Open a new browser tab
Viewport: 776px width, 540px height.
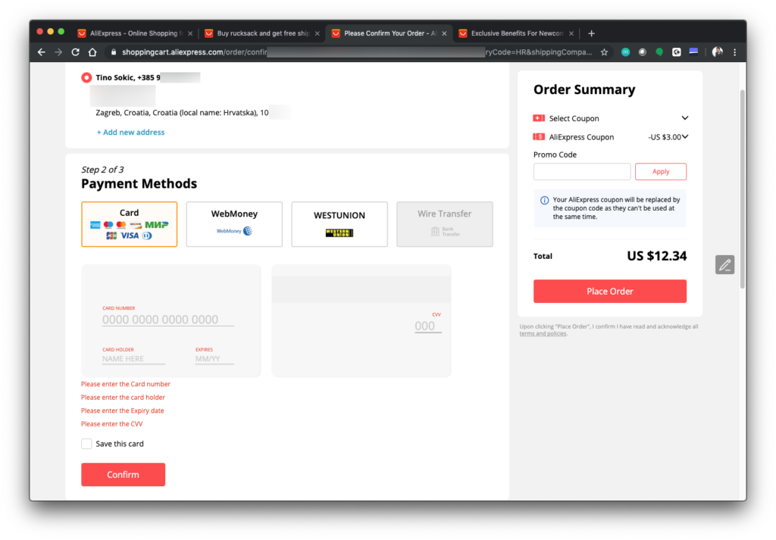591,33
